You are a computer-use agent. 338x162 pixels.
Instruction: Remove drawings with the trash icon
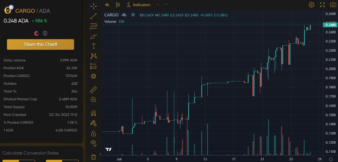94,157
